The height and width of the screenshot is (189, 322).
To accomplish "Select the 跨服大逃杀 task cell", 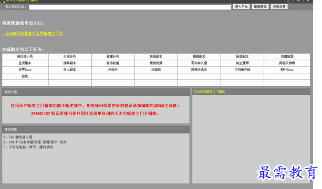I will (199, 70).
